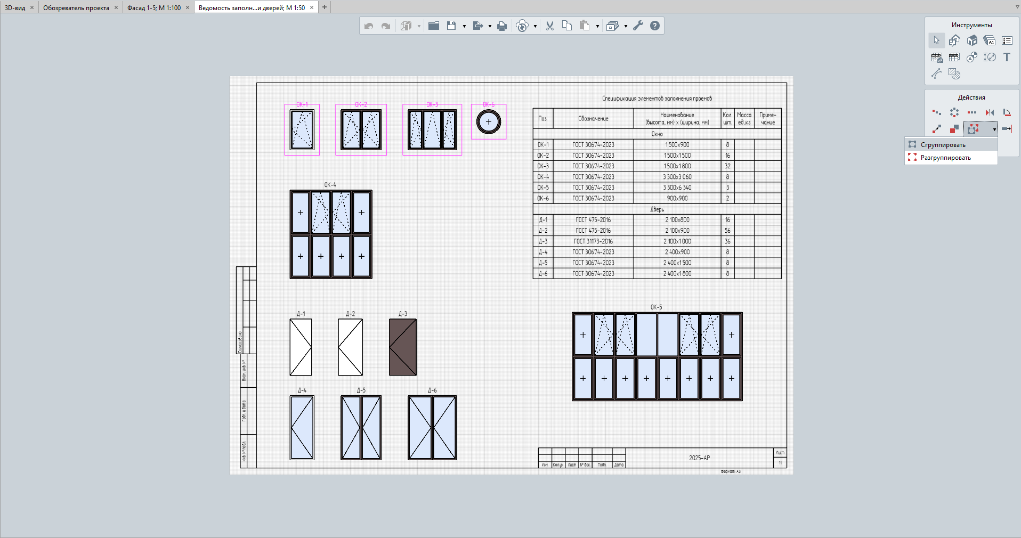Select the linked schedule table tool
Screen dimensions: 1021x538
pos(937,58)
